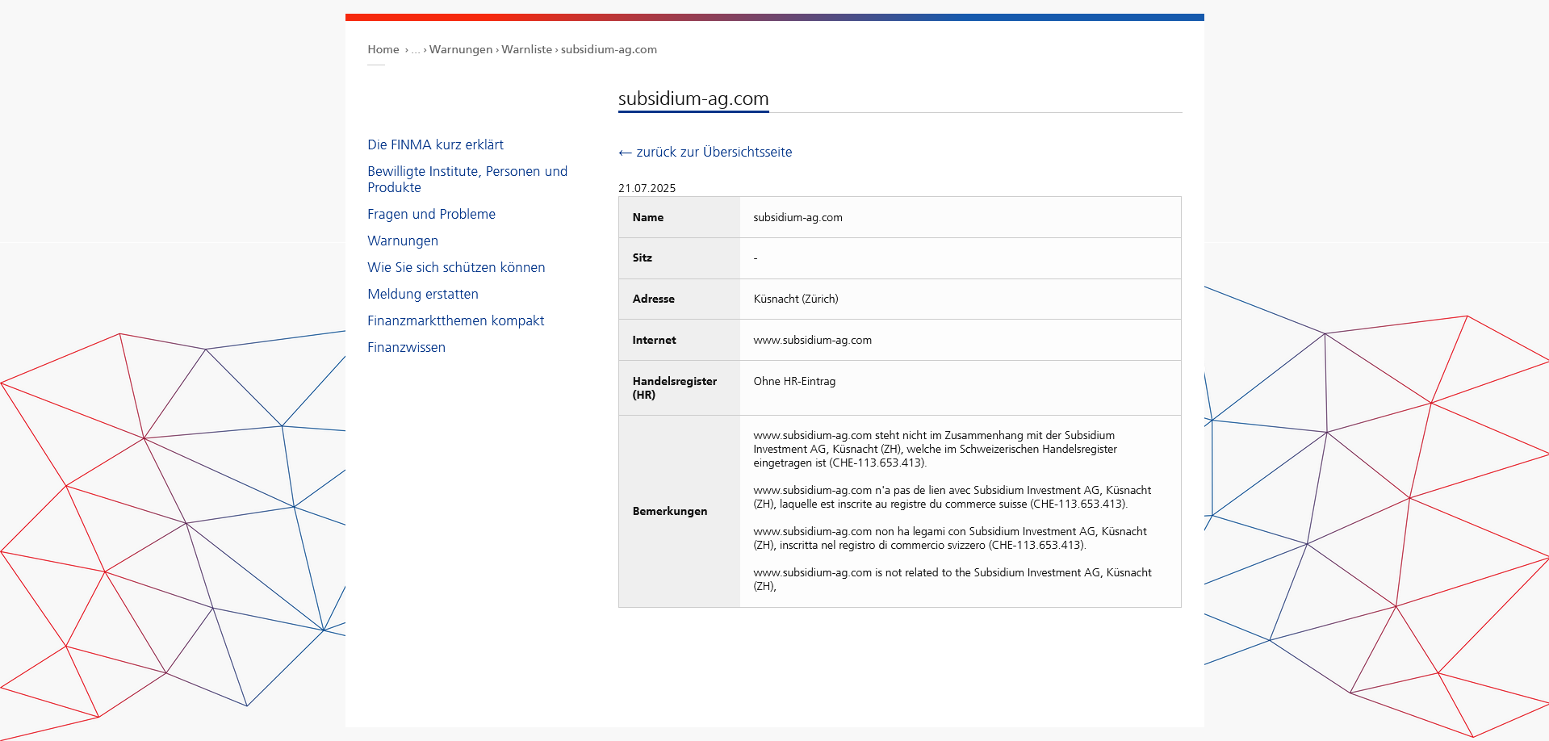Open Warnungen in the breadcrumb trail

[x=461, y=49]
